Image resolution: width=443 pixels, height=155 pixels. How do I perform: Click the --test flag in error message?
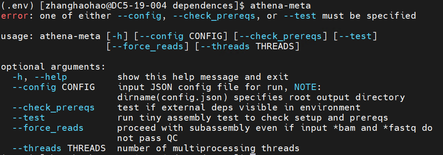click(300, 16)
